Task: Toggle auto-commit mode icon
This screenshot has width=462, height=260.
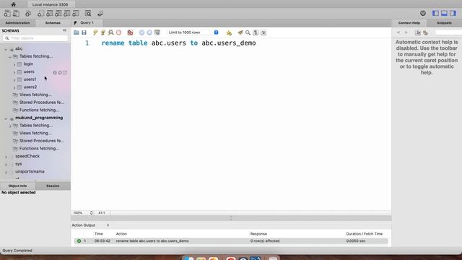Action: point(157,32)
